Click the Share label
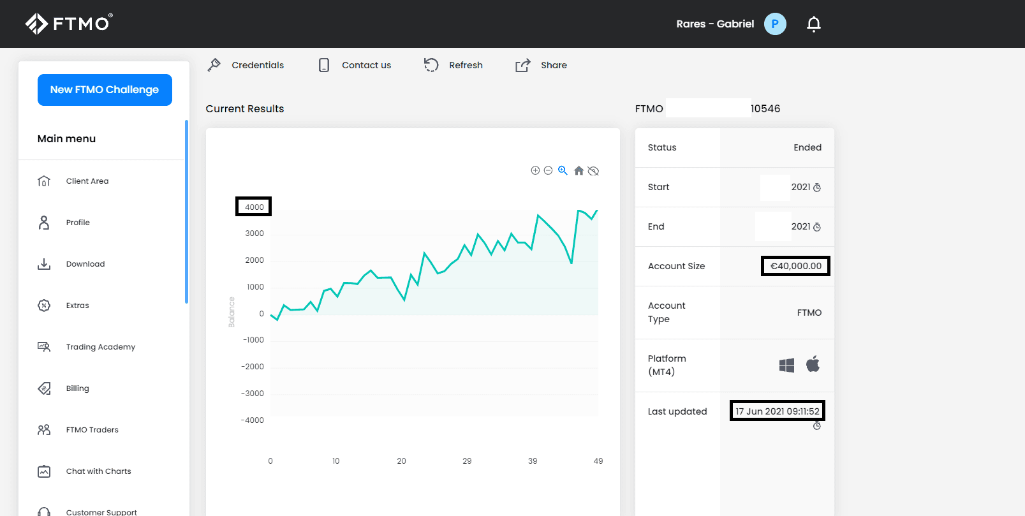 coord(554,65)
